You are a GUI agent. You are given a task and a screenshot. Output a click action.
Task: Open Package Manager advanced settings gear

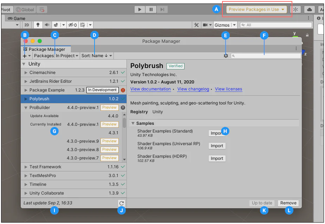pos(226,56)
